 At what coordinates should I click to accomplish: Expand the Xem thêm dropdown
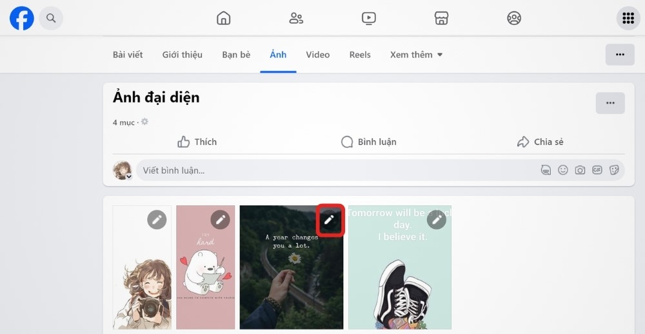pyautogui.click(x=416, y=55)
